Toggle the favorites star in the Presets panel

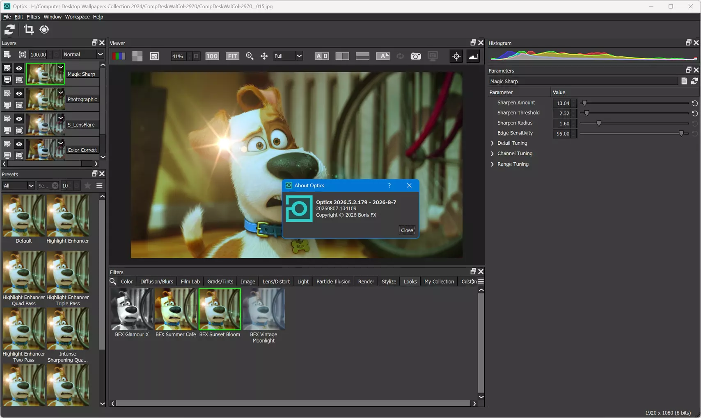[87, 186]
